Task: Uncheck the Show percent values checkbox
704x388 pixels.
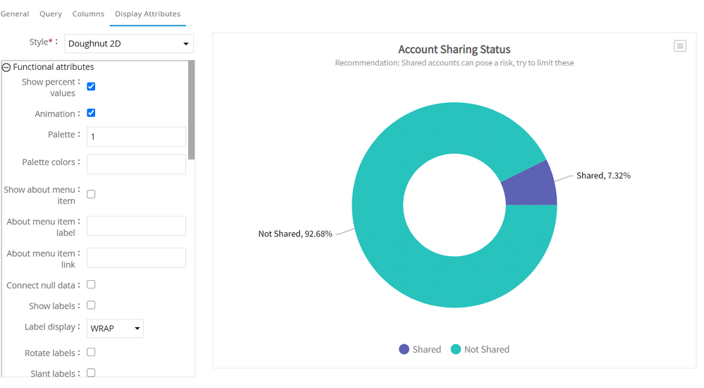Action: click(91, 87)
